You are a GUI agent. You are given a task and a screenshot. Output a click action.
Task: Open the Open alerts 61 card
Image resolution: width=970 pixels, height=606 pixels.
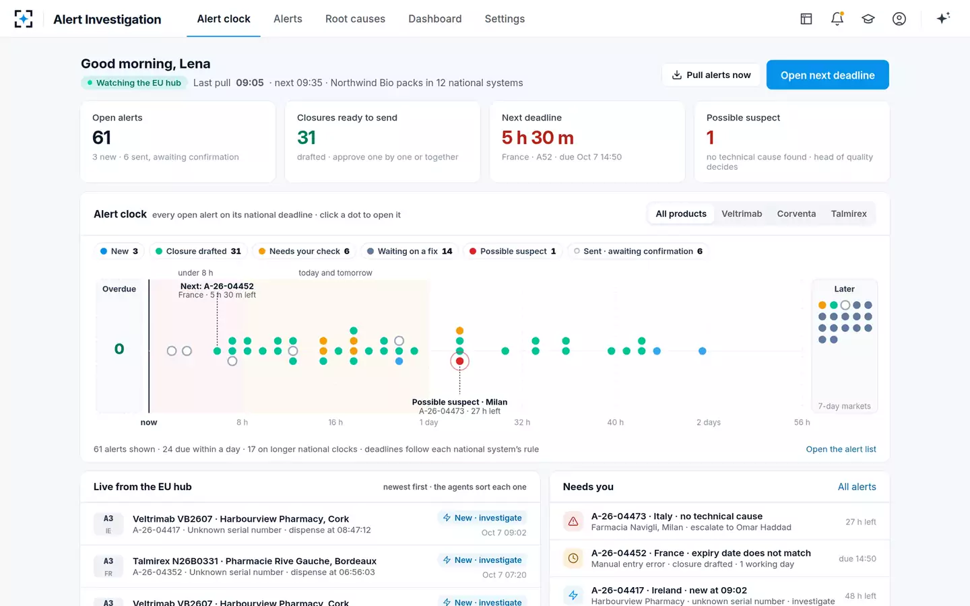click(178, 141)
